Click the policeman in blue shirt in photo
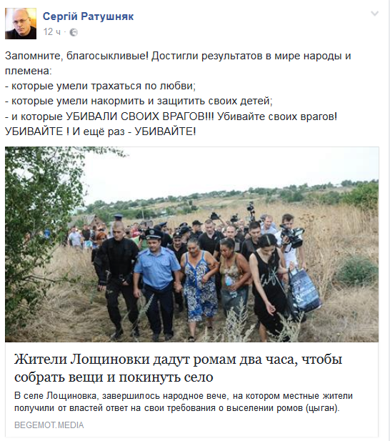Viewport: 390px width, 441px height. pos(156,284)
